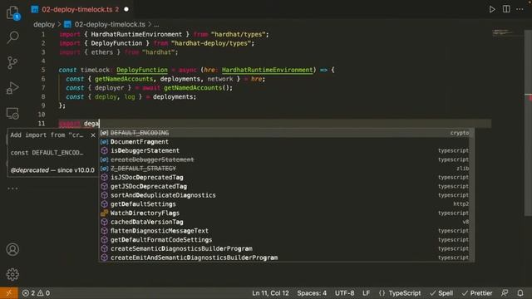Open notifications bell
This screenshot has width=532, height=299.
point(520,293)
